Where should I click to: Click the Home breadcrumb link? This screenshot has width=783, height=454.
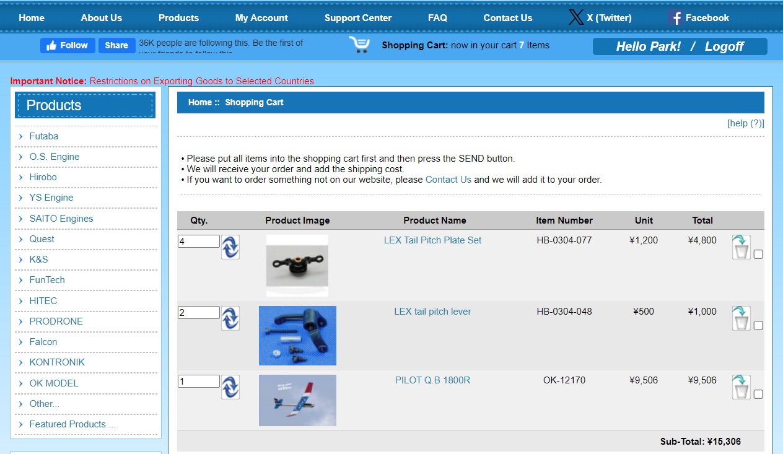coord(200,102)
